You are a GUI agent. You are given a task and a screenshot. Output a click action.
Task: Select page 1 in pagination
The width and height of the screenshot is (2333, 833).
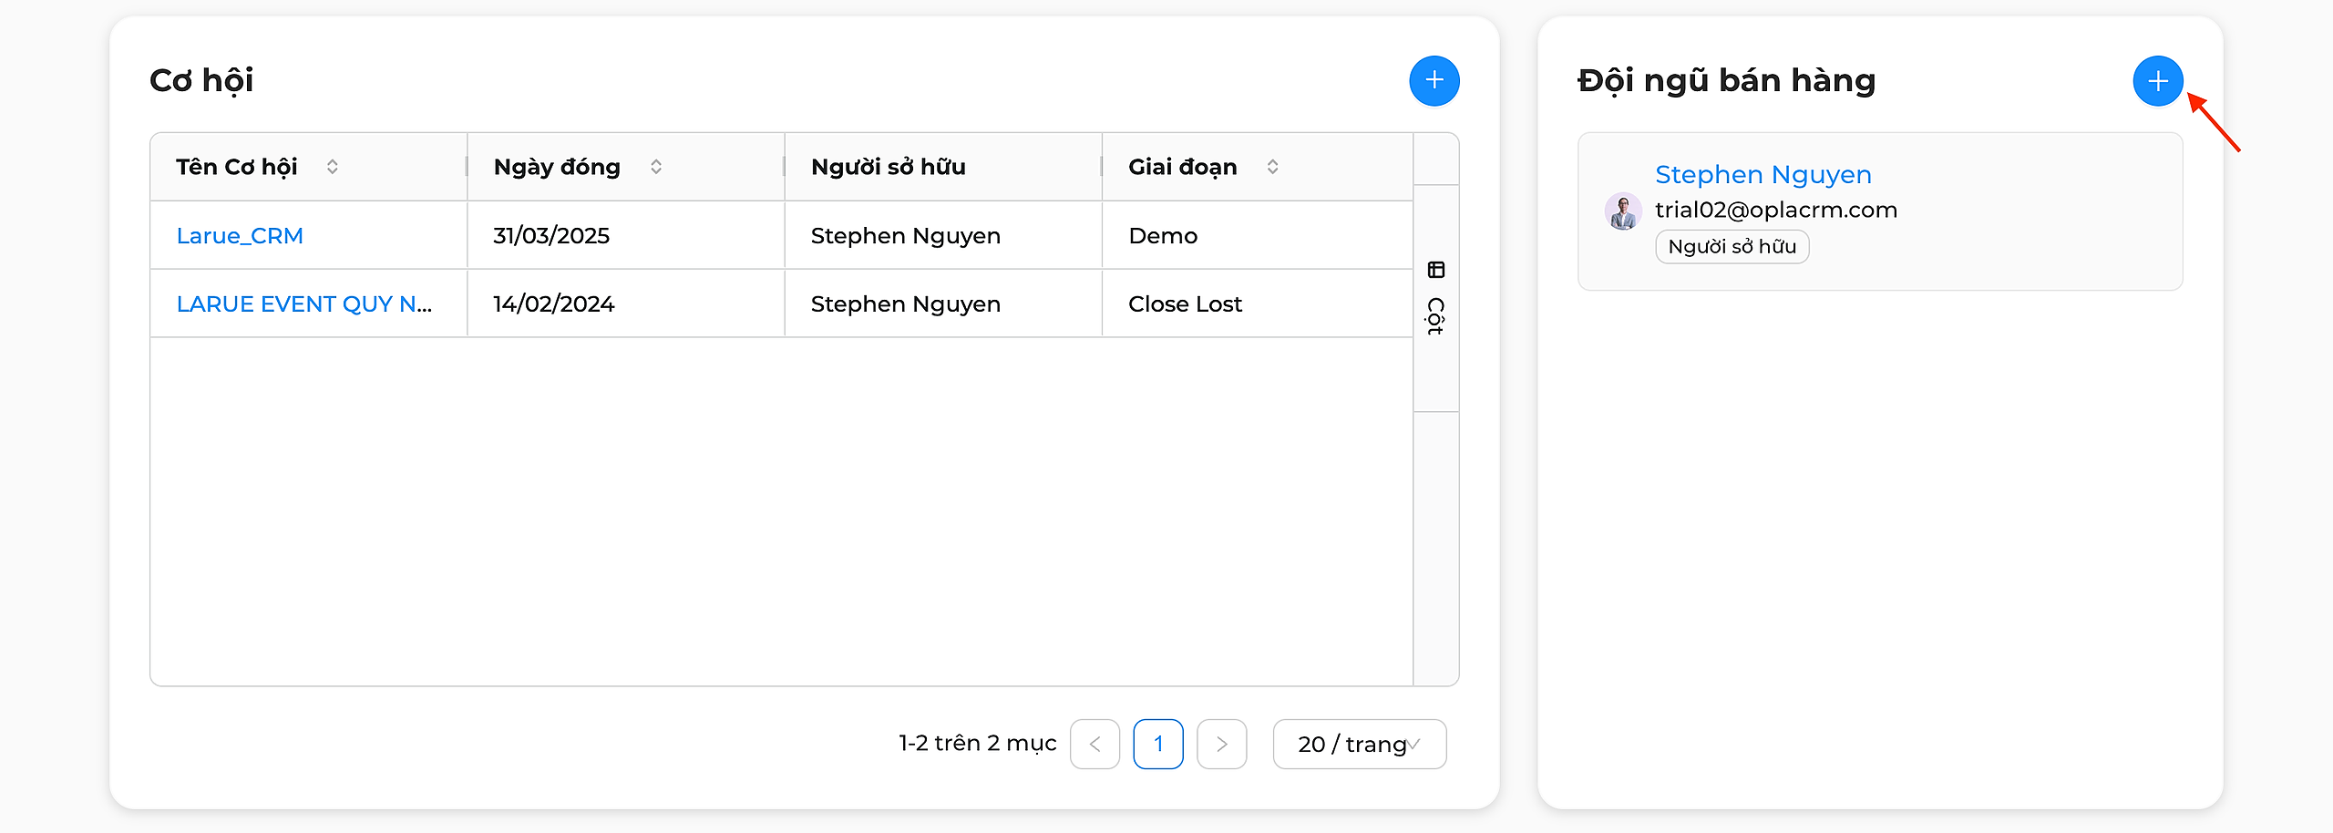[x=1158, y=745]
